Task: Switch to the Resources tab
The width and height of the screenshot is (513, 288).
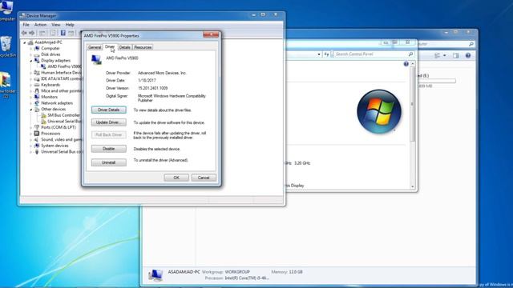Action: [x=143, y=47]
